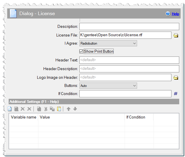The image size is (185, 157).
Task: Click the Copy toolbar icon
Action: click(x=52, y=109)
